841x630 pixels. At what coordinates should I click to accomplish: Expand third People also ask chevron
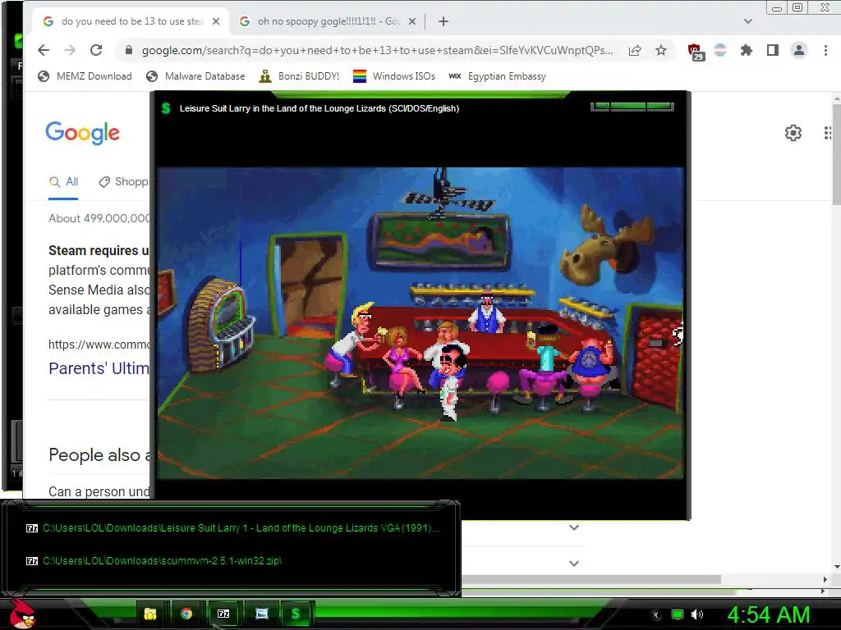[574, 564]
